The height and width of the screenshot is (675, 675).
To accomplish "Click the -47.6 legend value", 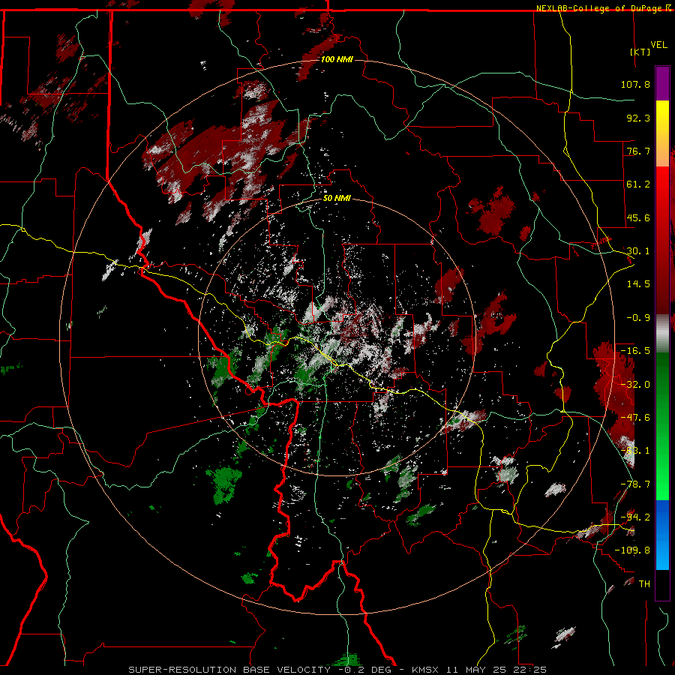I will pos(635,418).
